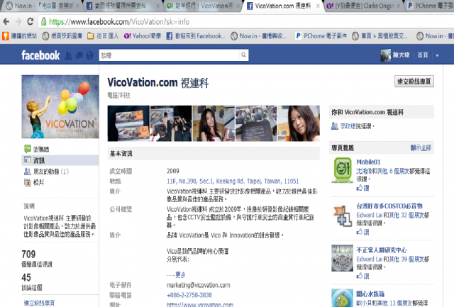Screen dimensions: 454x307
Task: Switch to the Now.in browser tab
Action: point(42,6)
